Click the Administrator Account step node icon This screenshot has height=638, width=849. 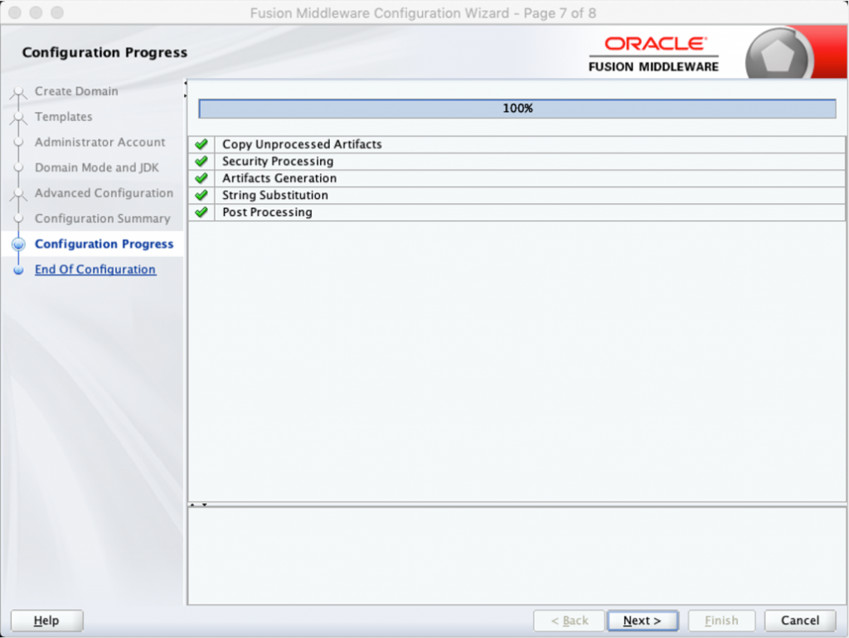click(18, 143)
